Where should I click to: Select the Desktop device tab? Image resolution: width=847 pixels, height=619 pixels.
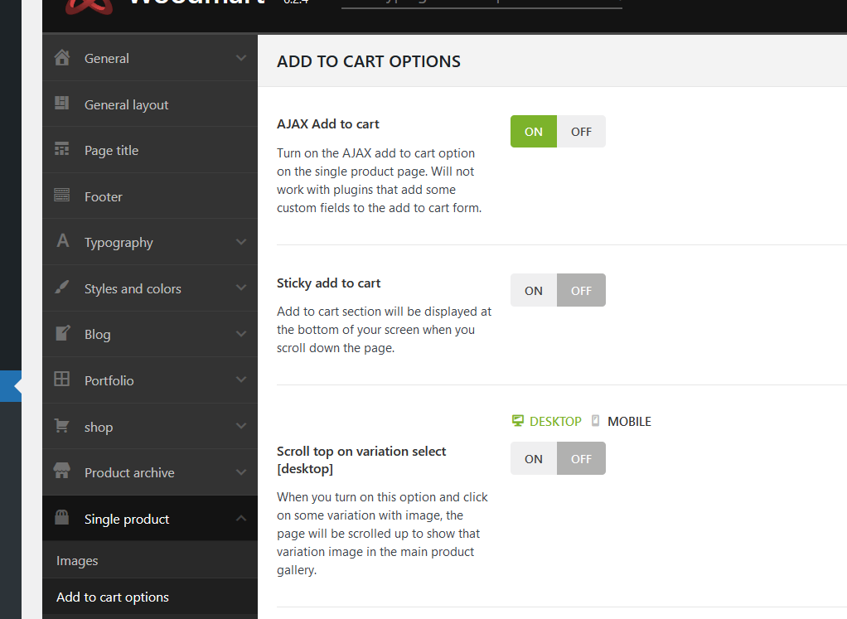click(x=547, y=422)
